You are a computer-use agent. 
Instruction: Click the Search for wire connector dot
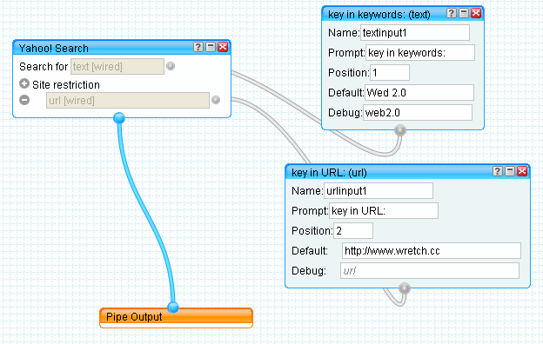point(171,66)
